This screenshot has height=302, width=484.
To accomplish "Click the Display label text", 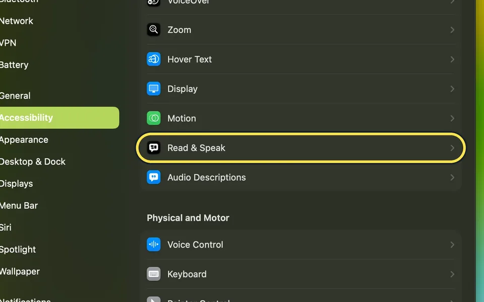I will tap(183, 89).
